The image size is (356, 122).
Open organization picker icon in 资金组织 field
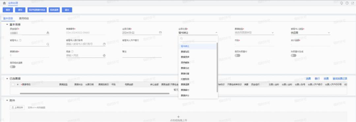pyautogui.click(x=48, y=33)
